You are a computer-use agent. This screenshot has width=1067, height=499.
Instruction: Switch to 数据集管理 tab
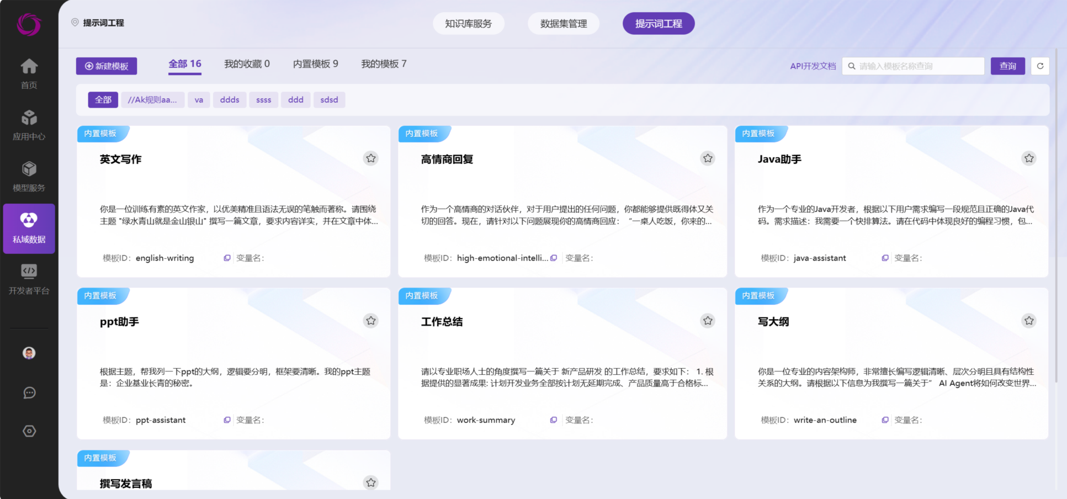coord(563,24)
